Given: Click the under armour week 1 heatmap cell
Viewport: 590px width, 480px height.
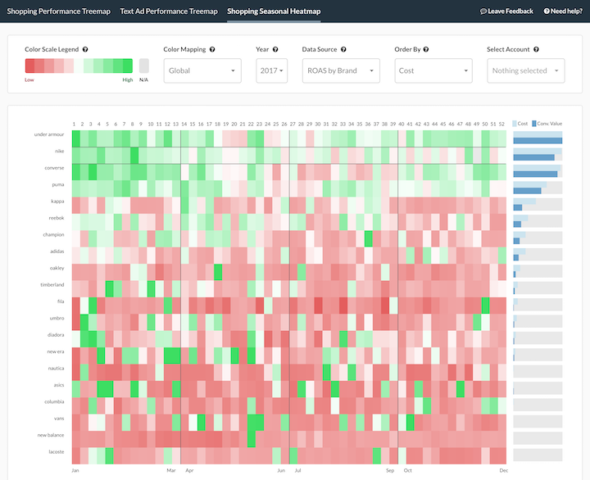Looking at the screenshot, I should point(76,138).
